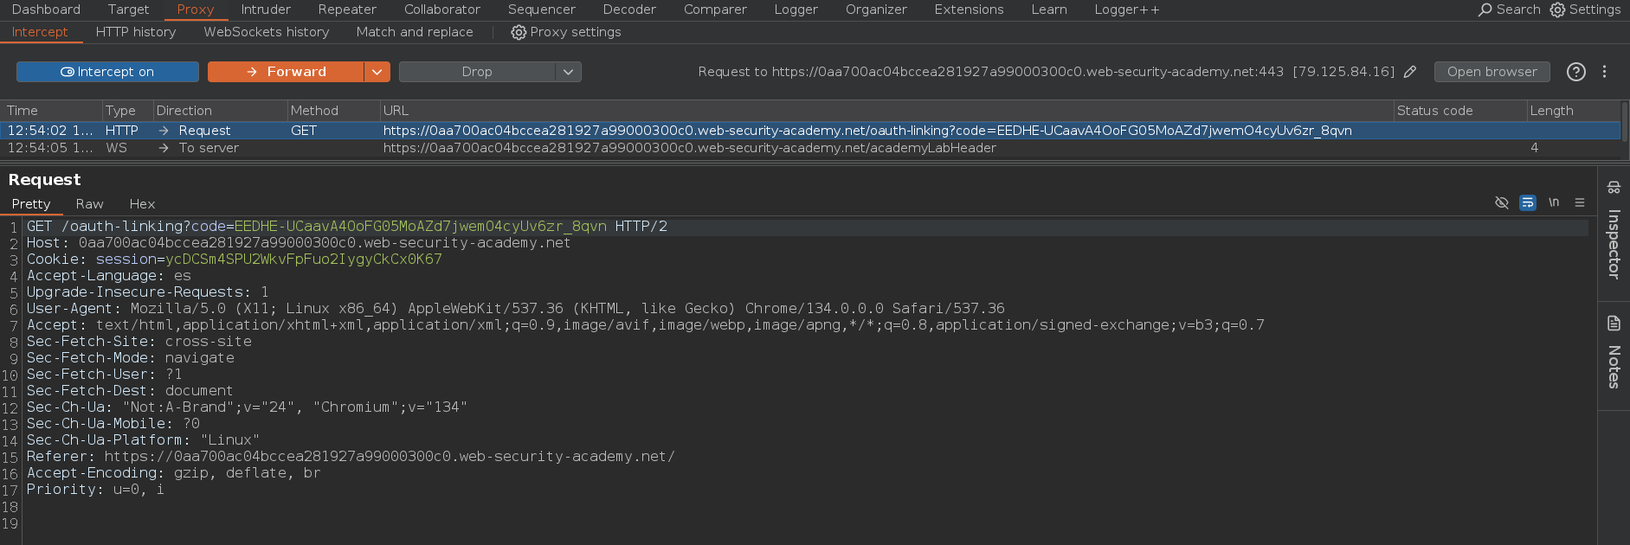Turn off the Intercept on toggle
The width and height of the screenshot is (1630, 545).
[107, 72]
